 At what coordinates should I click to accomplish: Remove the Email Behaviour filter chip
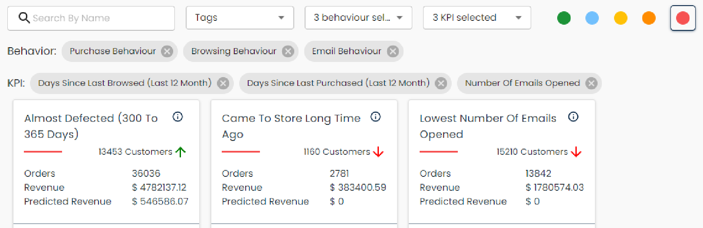pyautogui.click(x=393, y=52)
